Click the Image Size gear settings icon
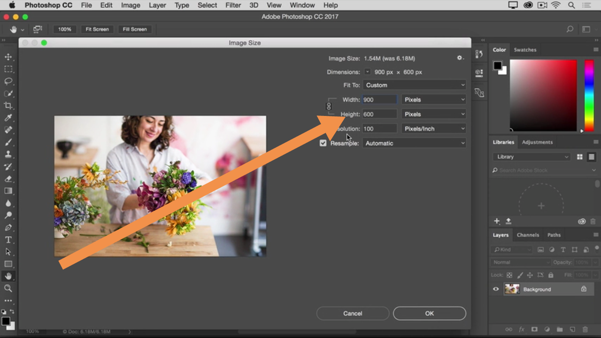601x338 pixels. coord(460,58)
